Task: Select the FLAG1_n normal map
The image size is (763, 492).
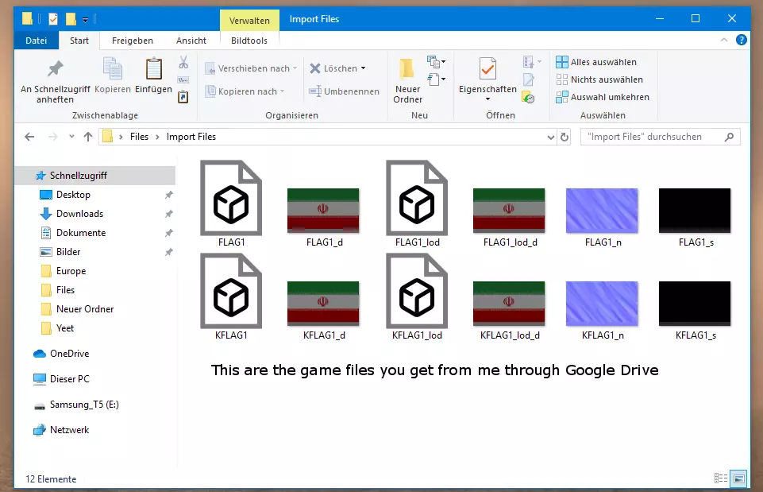Action: (x=603, y=217)
